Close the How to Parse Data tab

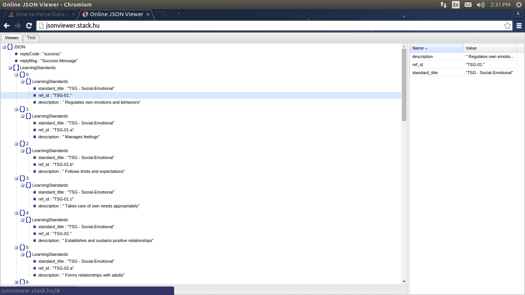tap(74, 14)
